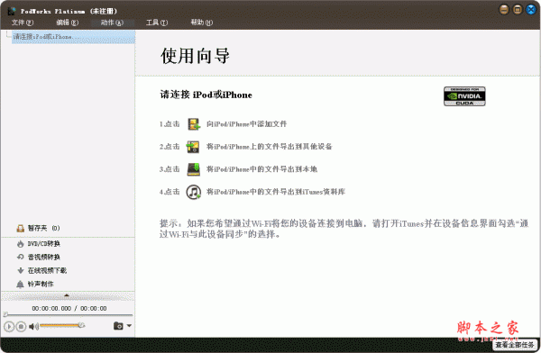Click the online video download arrow icon
The image size is (541, 353).
tap(21, 271)
